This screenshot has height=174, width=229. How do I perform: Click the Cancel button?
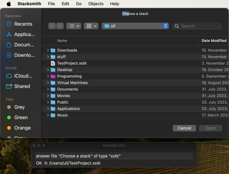[x=184, y=128]
